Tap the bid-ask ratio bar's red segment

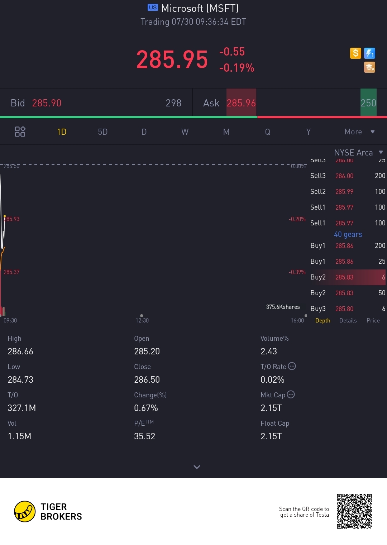(x=322, y=117)
